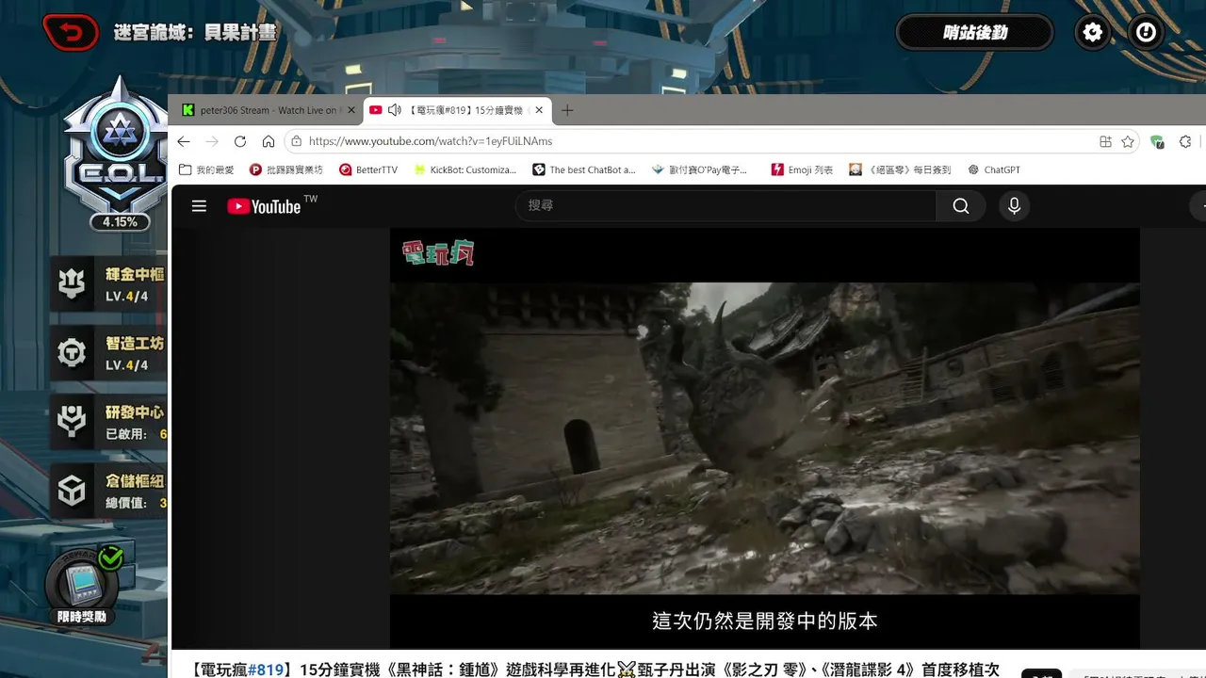View site info lock icon

click(297, 141)
